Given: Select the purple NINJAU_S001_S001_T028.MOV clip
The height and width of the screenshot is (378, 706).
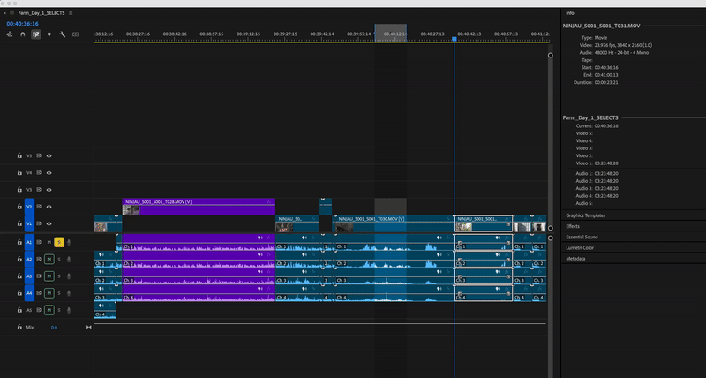Looking at the screenshot, I should [x=199, y=207].
